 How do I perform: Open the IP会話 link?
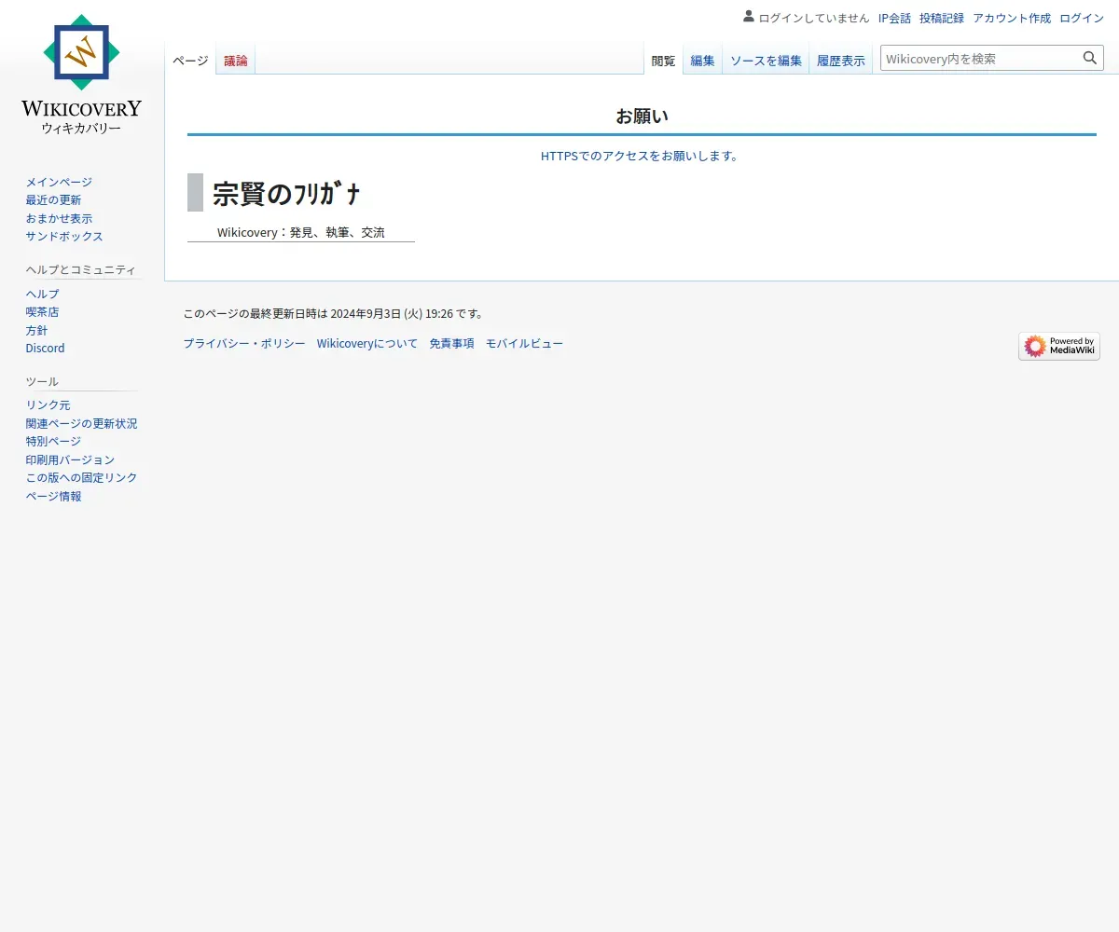coord(894,18)
